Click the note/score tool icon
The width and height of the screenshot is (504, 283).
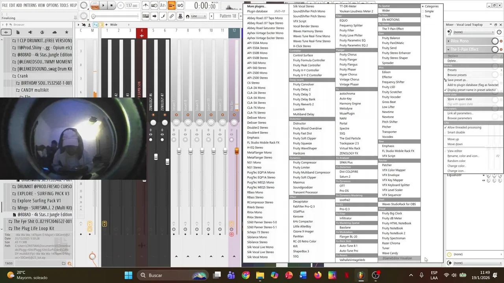[163, 16]
